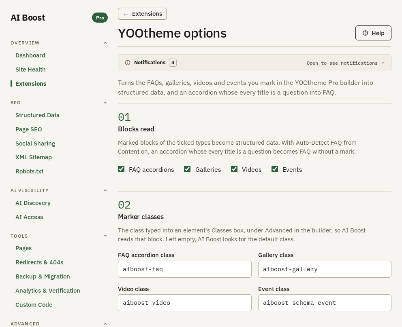402x327 pixels.
Task: Open AI Access page
Action: click(x=29, y=217)
